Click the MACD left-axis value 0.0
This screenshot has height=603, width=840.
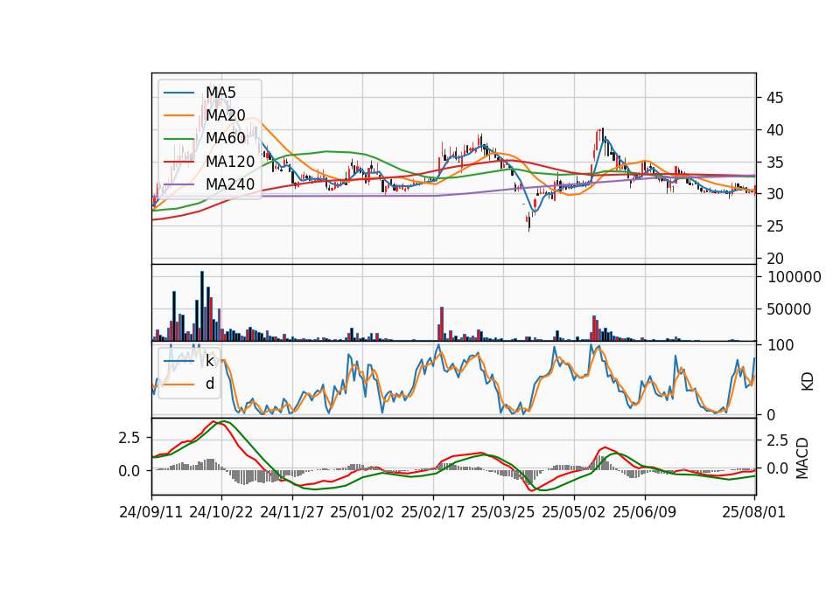click(x=129, y=471)
